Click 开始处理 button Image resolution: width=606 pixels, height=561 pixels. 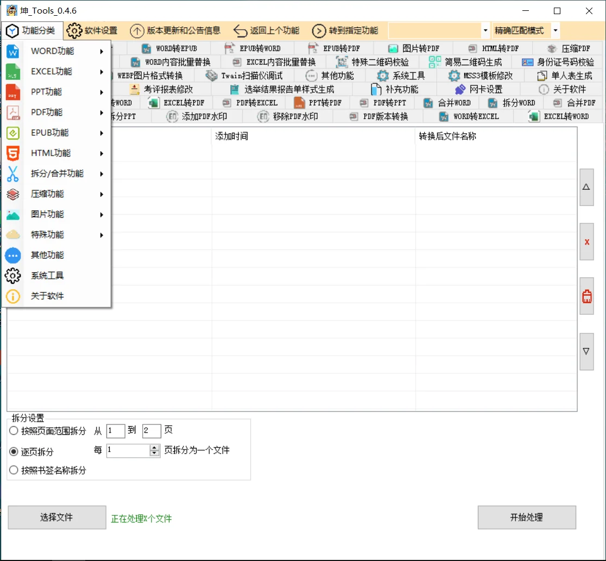pyautogui.click(x=527, y=518)
